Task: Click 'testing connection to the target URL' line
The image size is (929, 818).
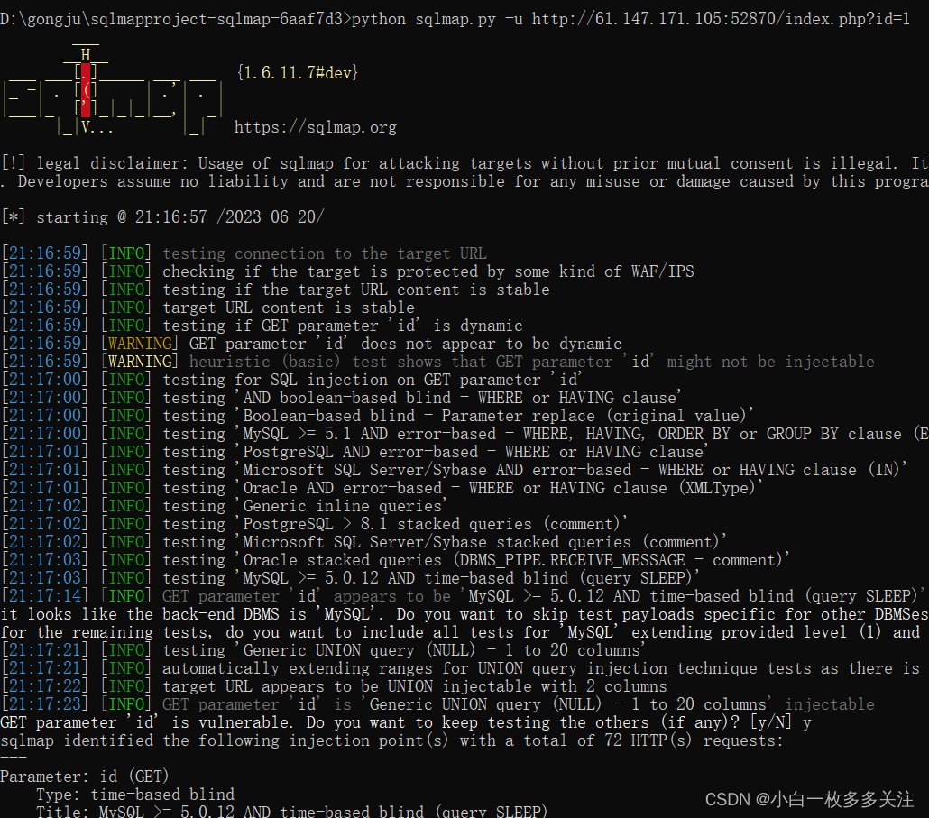Action: click(x=244, y=253)
